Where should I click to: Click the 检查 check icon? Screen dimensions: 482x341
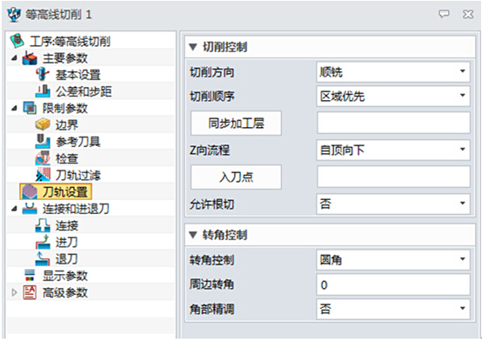(x=43, y=158)
